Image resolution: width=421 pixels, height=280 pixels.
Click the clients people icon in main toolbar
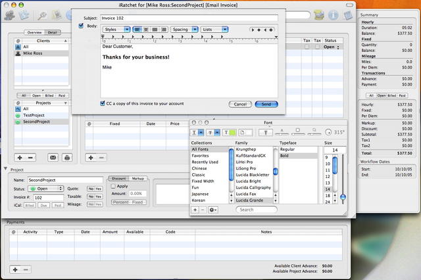click(x=10, y=15)
